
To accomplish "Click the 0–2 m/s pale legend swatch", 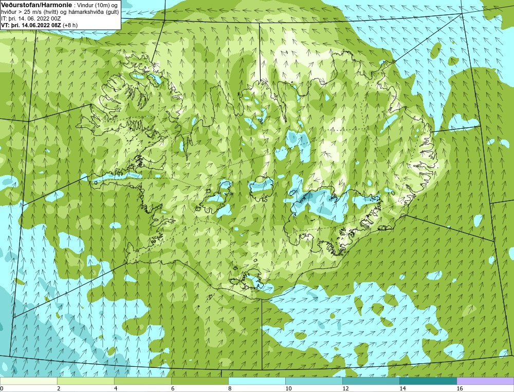I will click(x=29, y=381).
